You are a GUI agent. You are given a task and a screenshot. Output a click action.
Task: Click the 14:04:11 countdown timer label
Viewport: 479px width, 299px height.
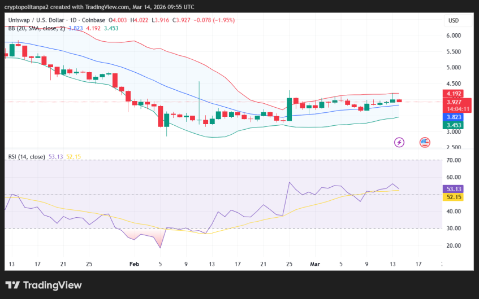click(458, 109)
